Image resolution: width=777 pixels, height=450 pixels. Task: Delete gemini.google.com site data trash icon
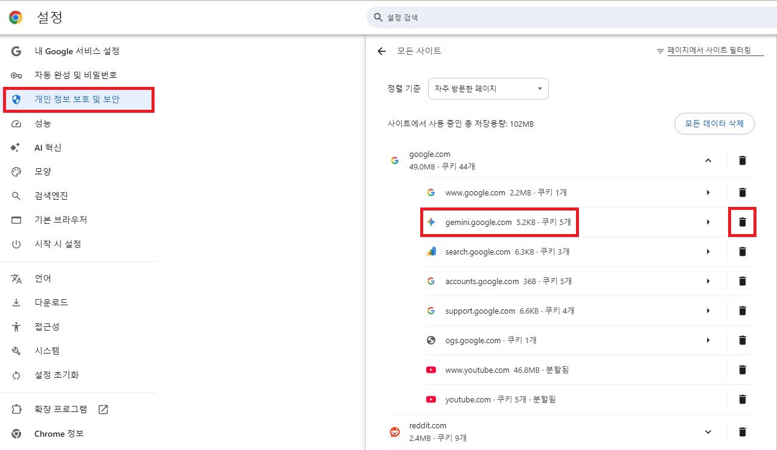click(x=743, y=222)
